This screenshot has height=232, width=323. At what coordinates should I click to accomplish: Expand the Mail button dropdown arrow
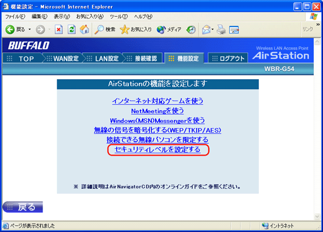[x=213, y=30]
